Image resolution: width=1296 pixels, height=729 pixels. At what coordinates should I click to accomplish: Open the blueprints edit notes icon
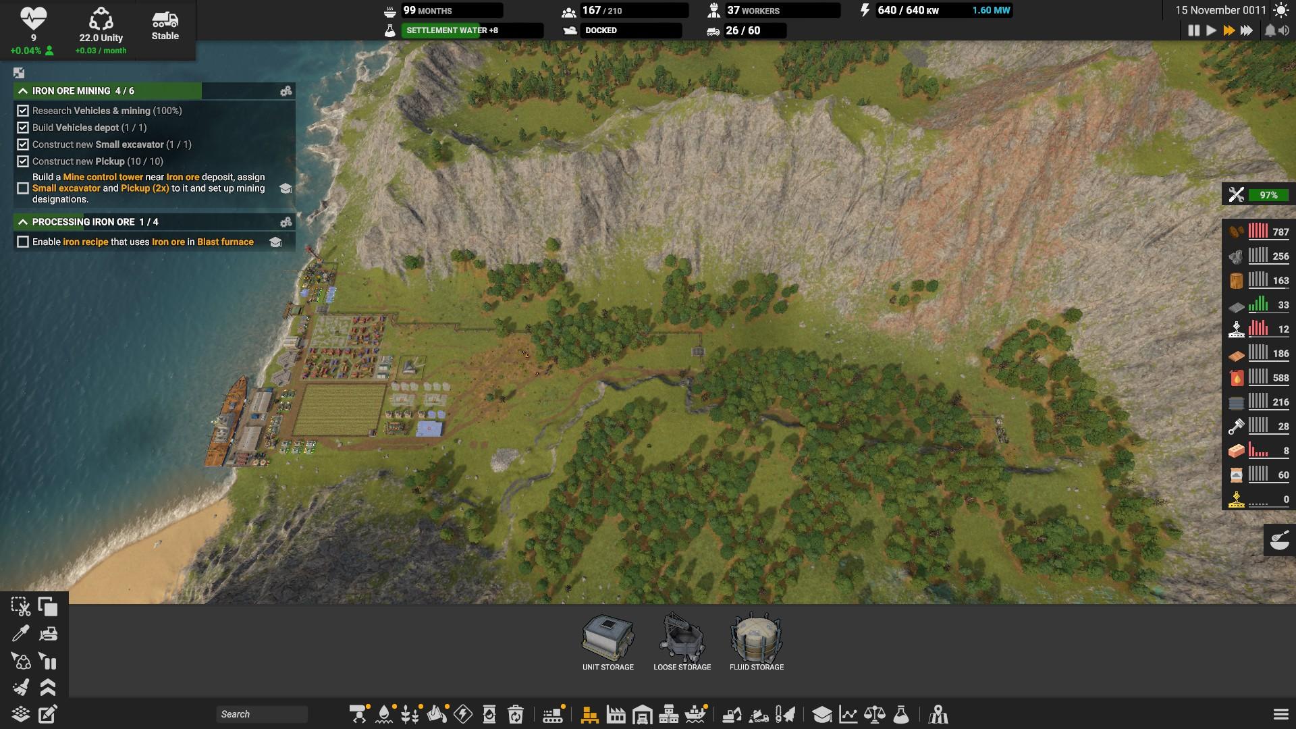click(48, 714)
